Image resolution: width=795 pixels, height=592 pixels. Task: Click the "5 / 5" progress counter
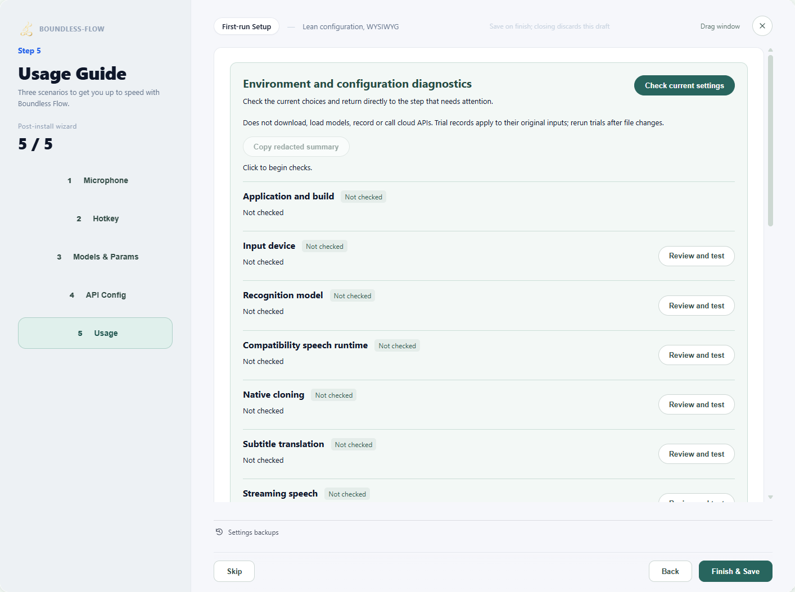coord(35,144)
